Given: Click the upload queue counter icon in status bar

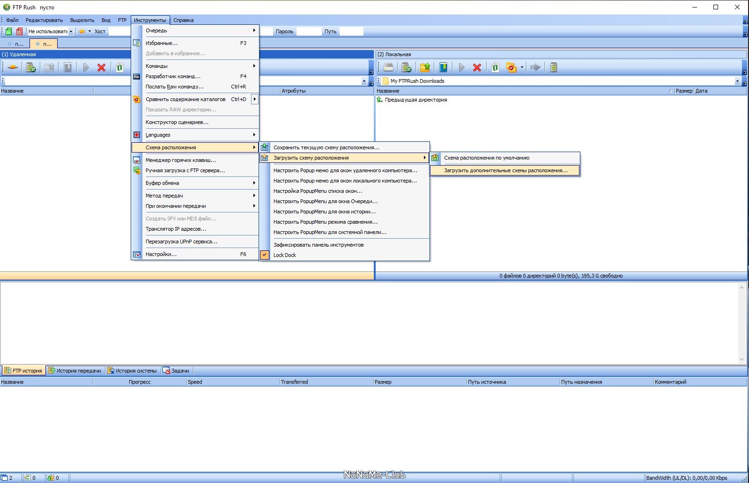Looking at the screenshot, I should coord(51,478).
